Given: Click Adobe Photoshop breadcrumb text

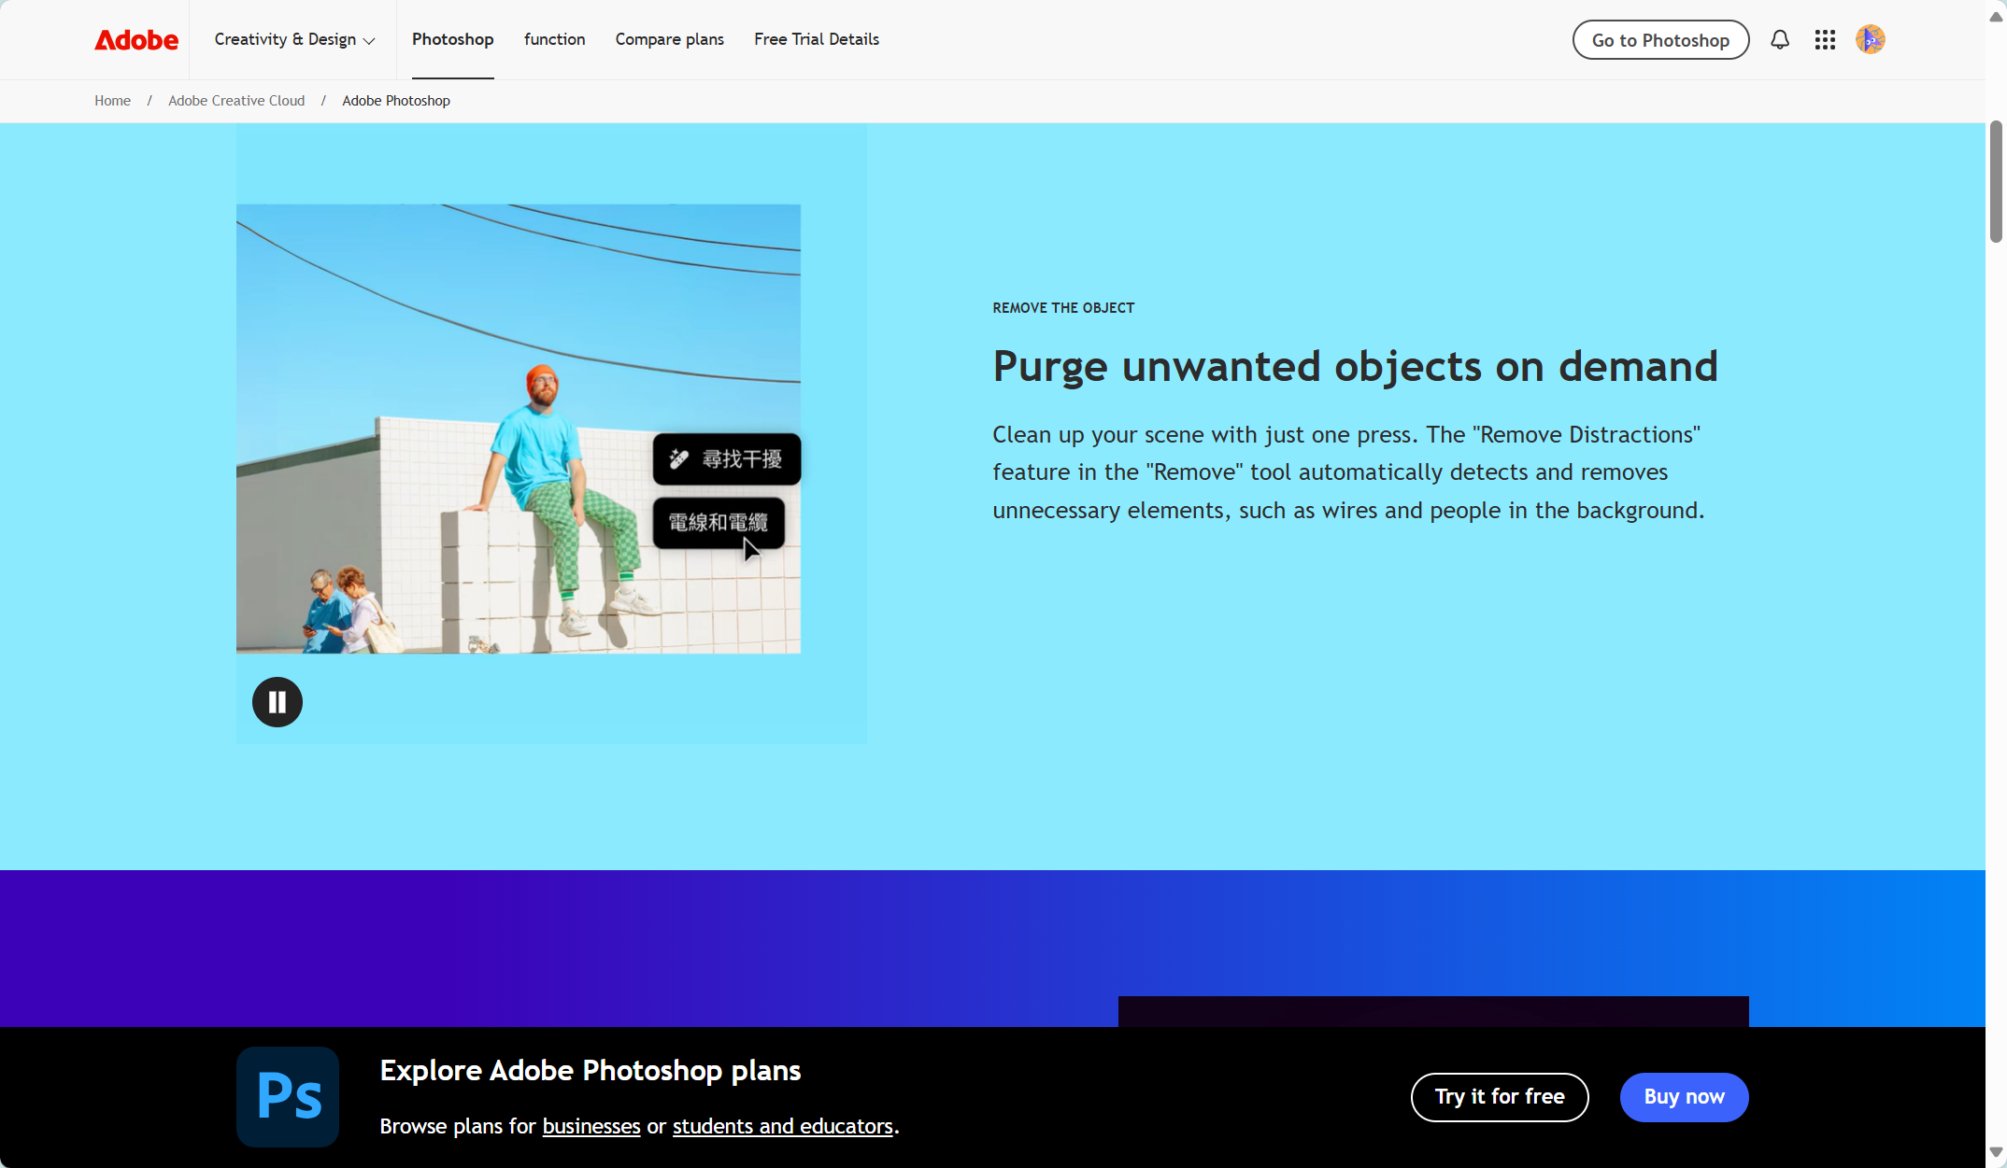Looking at the screenshot, I should point(396,101).
